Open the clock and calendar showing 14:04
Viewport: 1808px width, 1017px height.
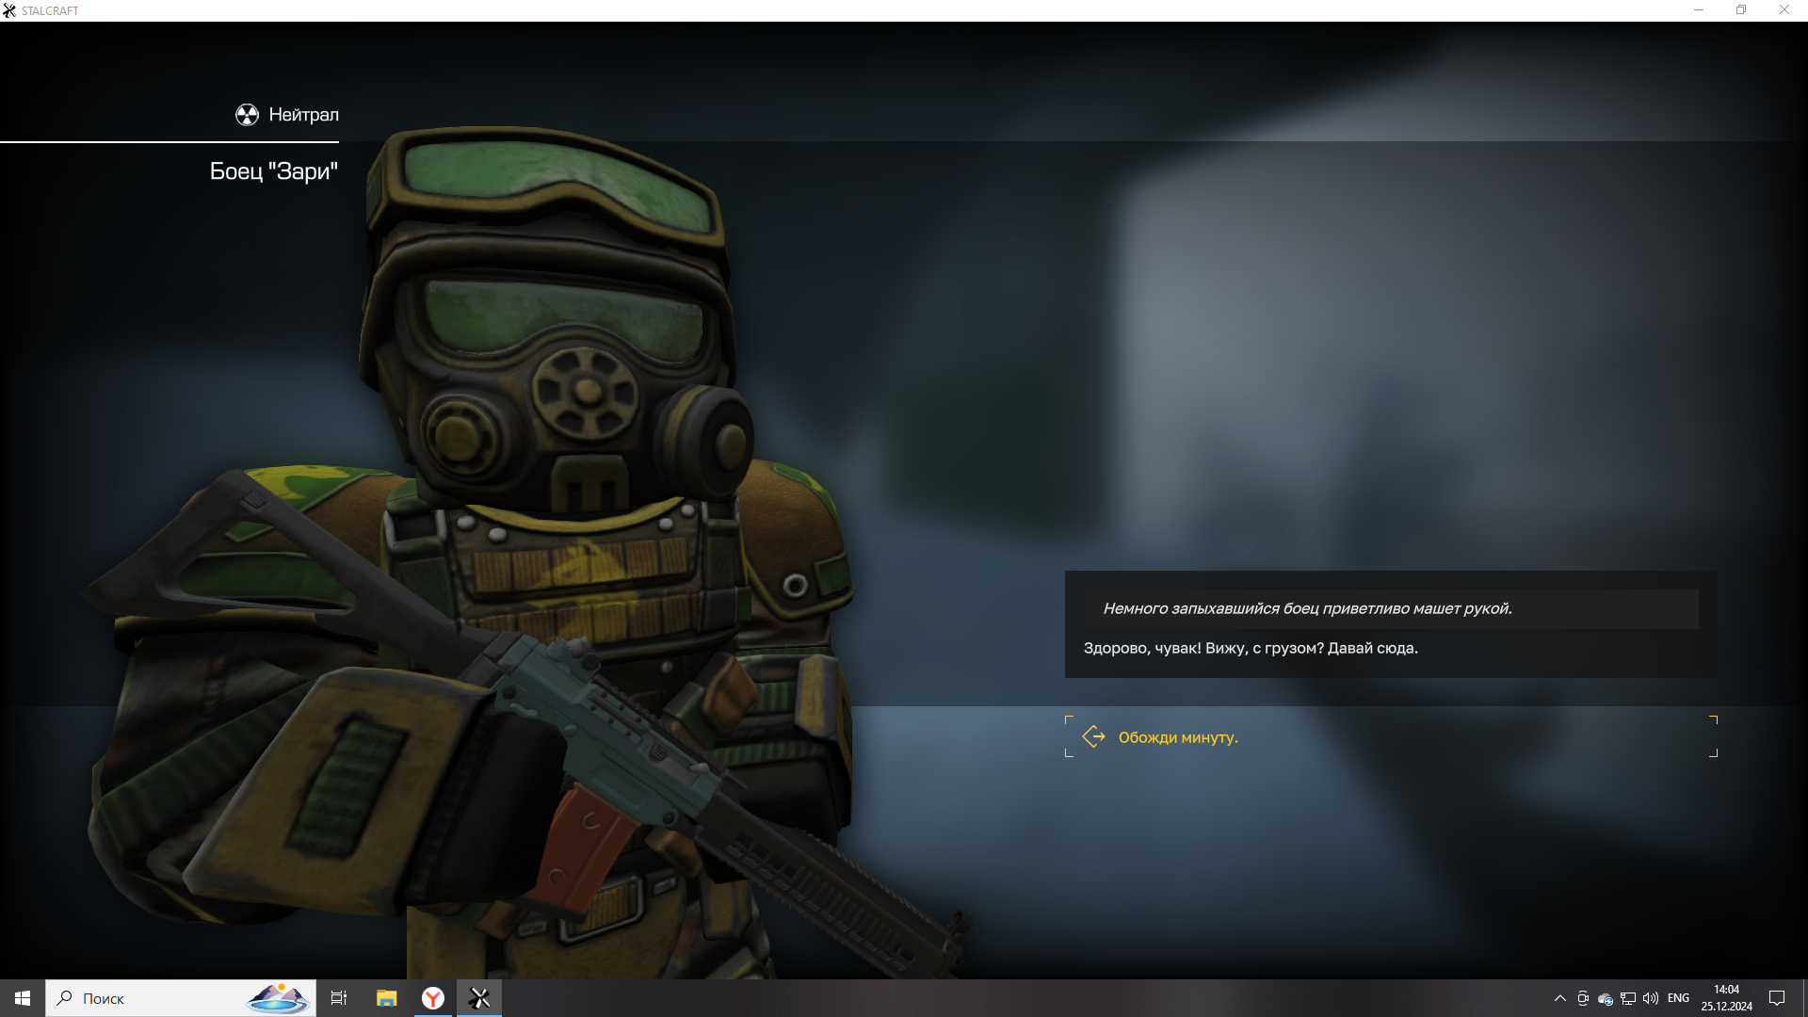pos(1727,998)
